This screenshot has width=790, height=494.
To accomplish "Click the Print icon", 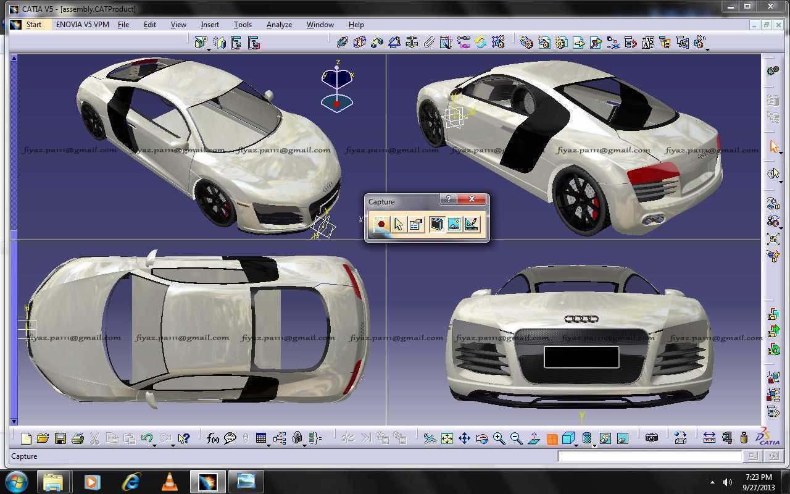I will pyautogui.click(x=77, y=438).
